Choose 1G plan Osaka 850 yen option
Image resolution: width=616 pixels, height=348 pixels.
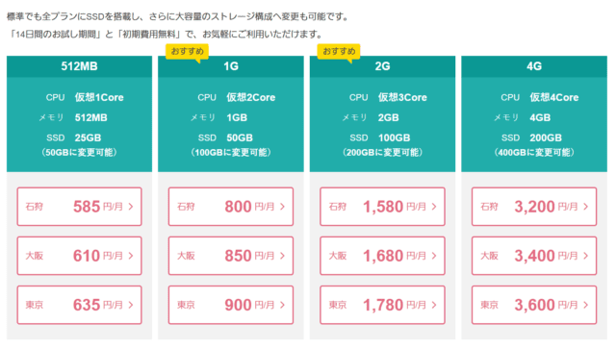click(x=231, y=256)
